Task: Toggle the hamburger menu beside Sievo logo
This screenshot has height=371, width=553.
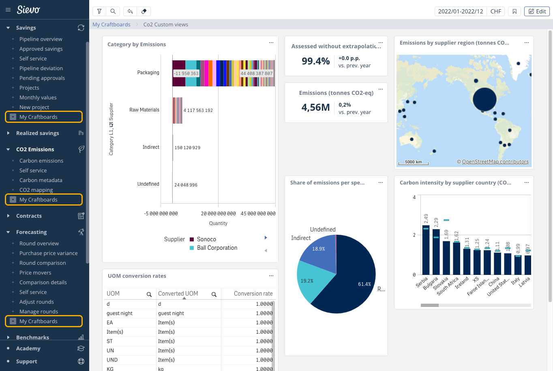Action: 8,10
